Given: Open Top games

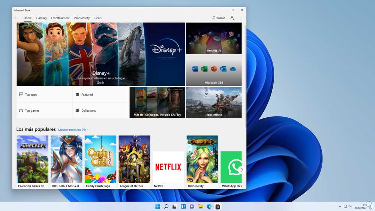Looking at the screenshot, I should point(44,111).
